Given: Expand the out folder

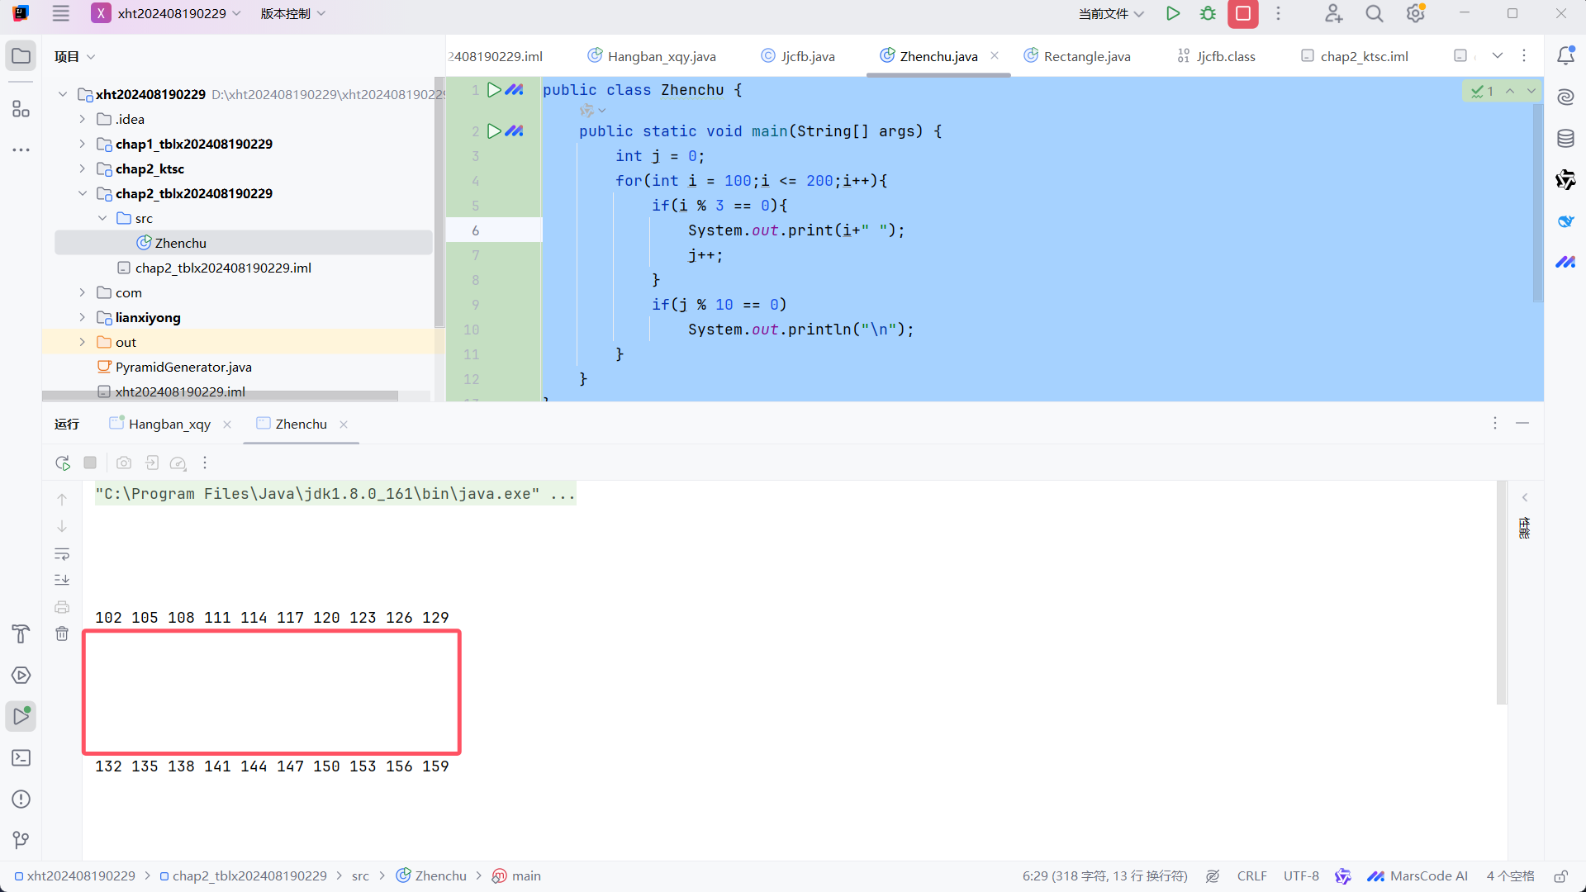Looking at the screenshot, I should (82, 342).
